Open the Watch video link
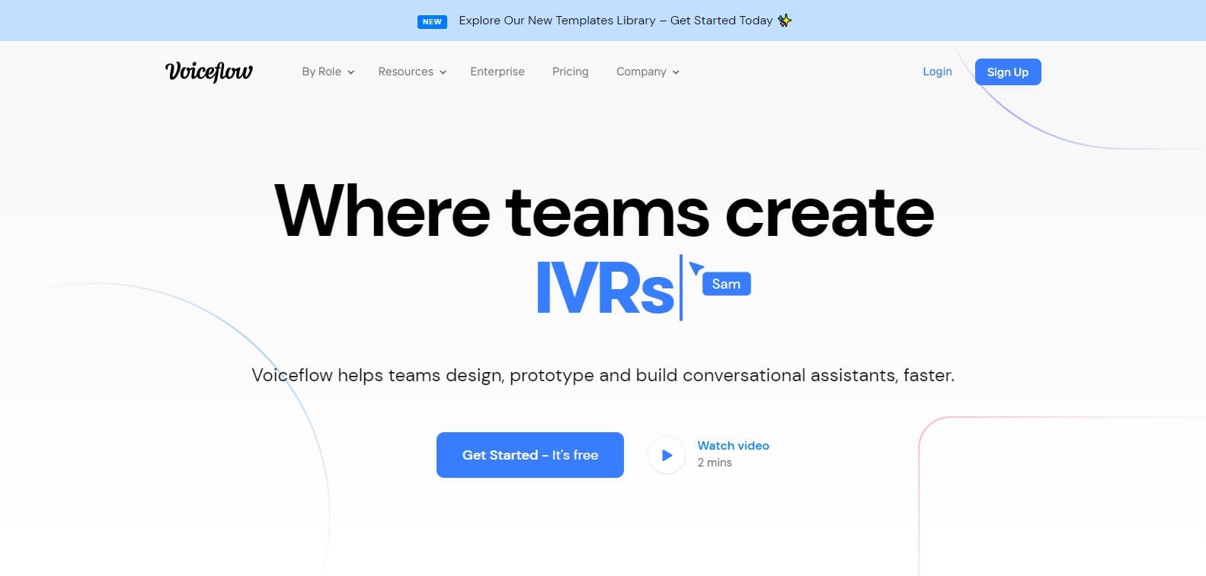 coord(733,446)
